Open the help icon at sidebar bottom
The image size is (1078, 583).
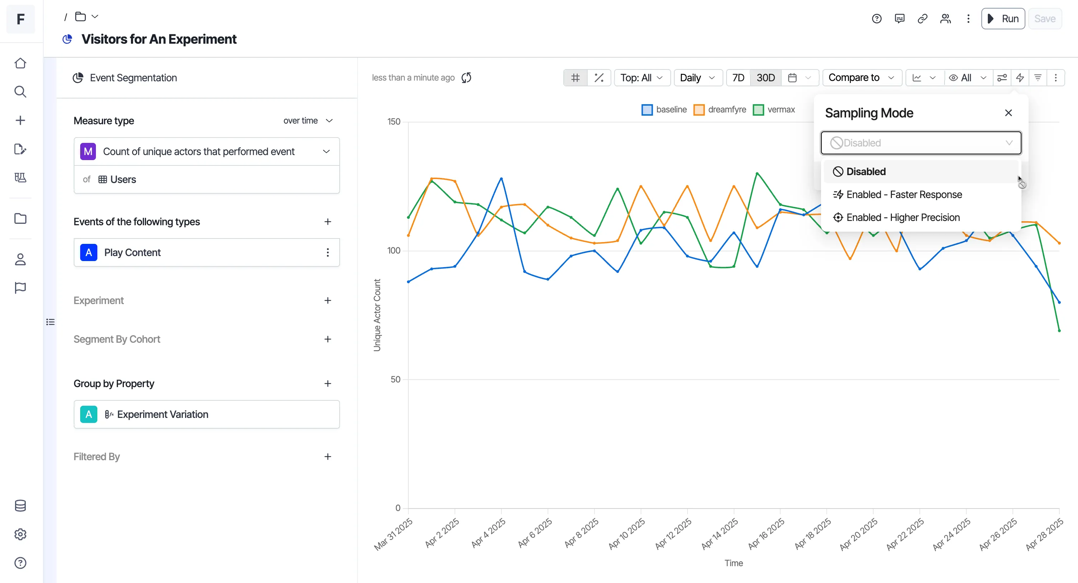(x=20, y=563)
